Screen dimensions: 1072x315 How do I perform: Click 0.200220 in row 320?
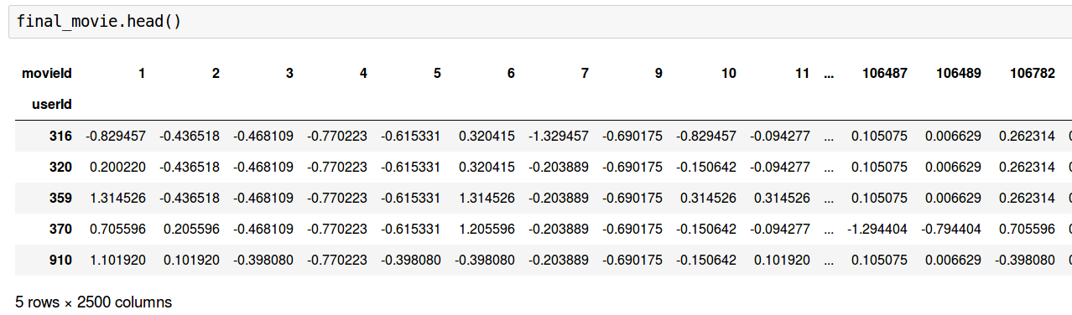click(117, 167)
